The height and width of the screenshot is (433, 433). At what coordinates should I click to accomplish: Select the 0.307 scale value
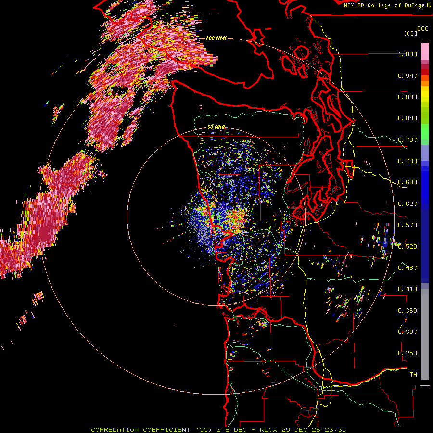[x=408, y=332]
